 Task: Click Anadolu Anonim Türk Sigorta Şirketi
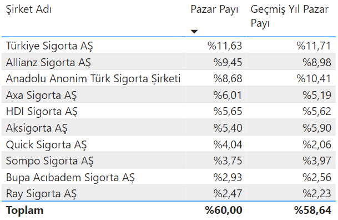point(93,78)
